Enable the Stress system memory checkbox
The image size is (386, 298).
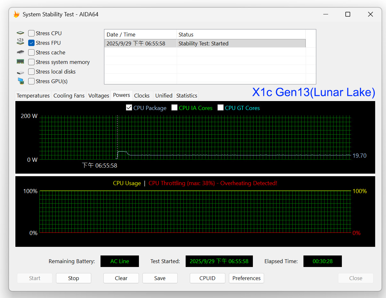pos(31,62)
